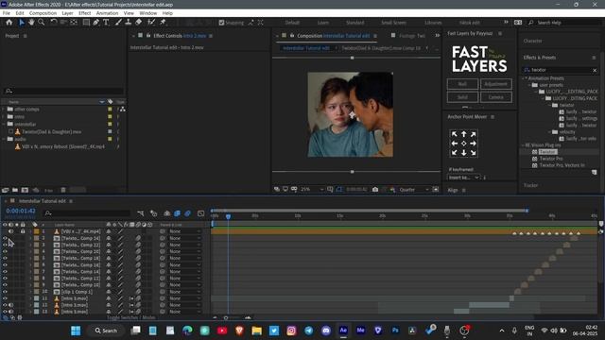Select the Selection arrow tool
The image size is (605, 340).
[21, 23]
